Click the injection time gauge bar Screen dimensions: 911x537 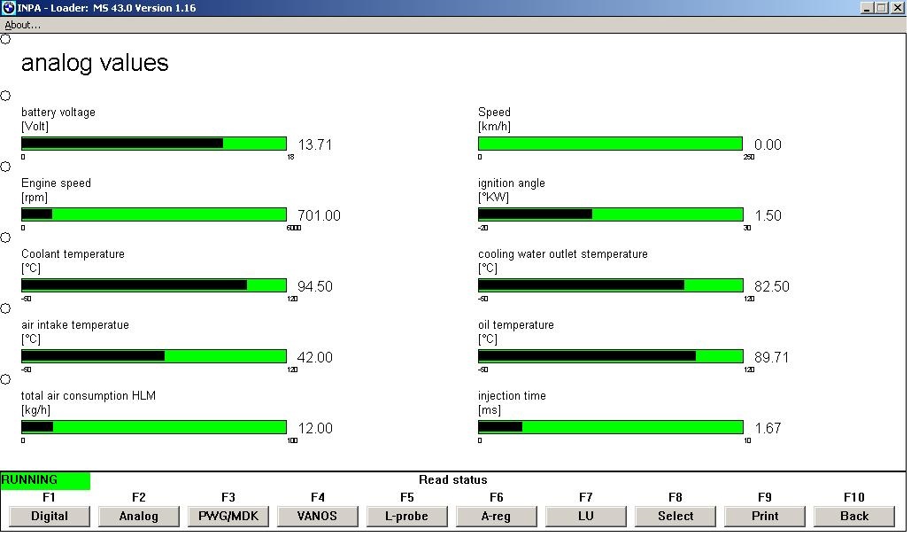(610, 427)
